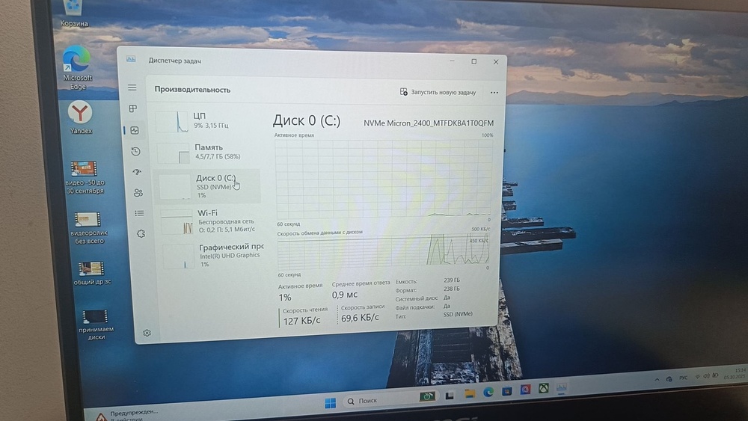Open the three-dots more options menu
This screenshot has height=421, width=748.
tap(494, 93)
